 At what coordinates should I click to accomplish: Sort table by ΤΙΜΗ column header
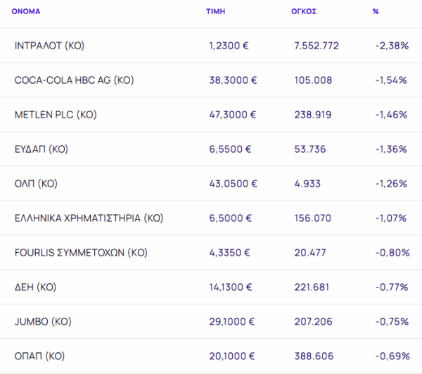(215, 12)
